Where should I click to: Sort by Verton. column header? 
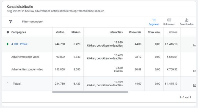tap(60, 32)
